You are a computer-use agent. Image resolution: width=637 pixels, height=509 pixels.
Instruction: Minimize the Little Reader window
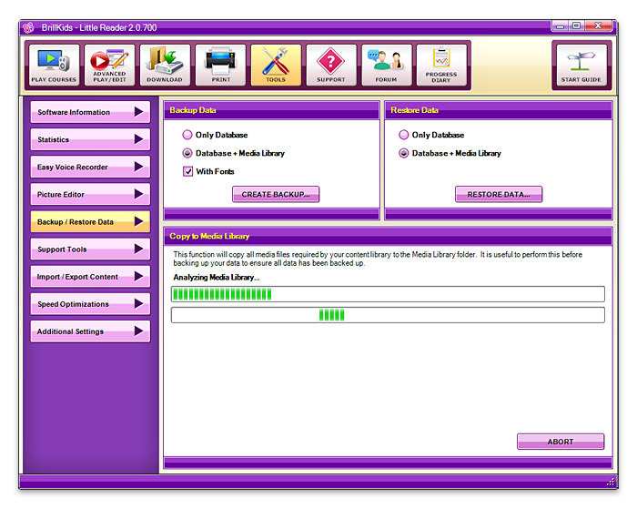560,26
